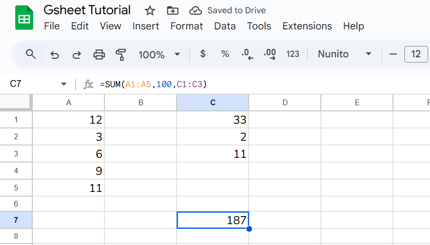This screenshot has height=245, width=430.
Task: Click the Saved to Drive cloud status
Action: tap(227, 10)
